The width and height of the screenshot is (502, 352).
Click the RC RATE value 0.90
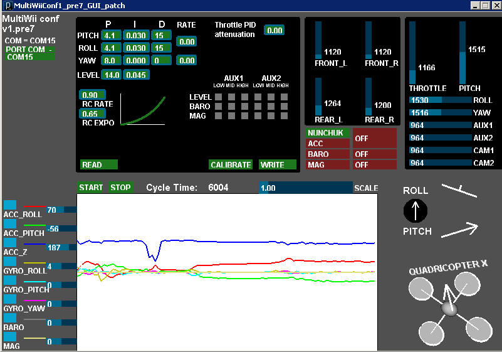(92, 95)
